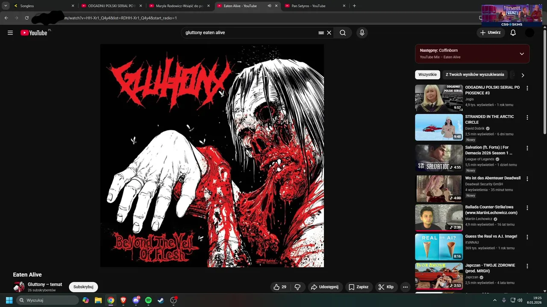Viewport: 547px width, 307px height.
Task: Click the magnifier search button
Action: (x=343, y=33)
